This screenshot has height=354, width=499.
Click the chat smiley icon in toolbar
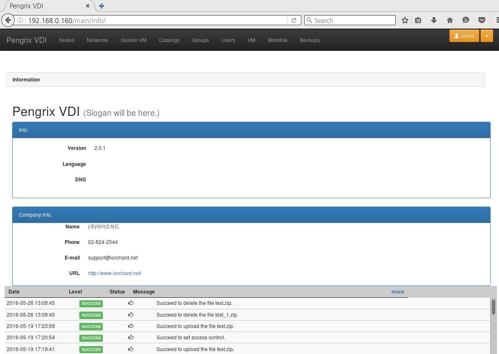(465, 21)
